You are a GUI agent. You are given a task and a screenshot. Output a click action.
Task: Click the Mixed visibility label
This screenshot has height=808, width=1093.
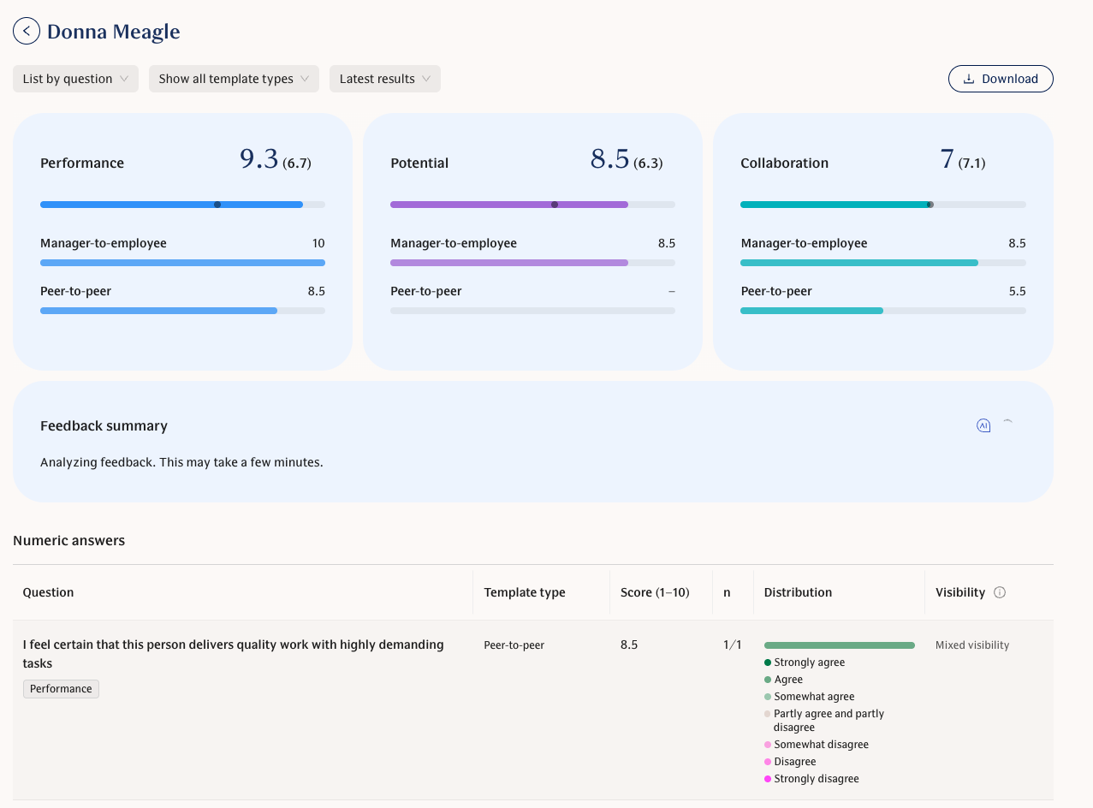[972, 645]
